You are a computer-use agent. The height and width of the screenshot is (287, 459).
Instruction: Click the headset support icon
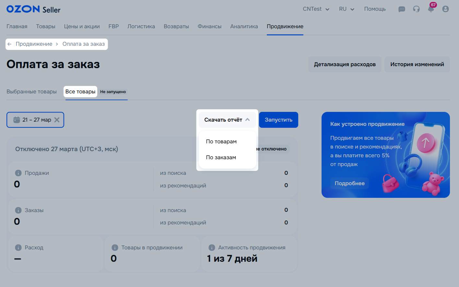click(x=416, y=9)
